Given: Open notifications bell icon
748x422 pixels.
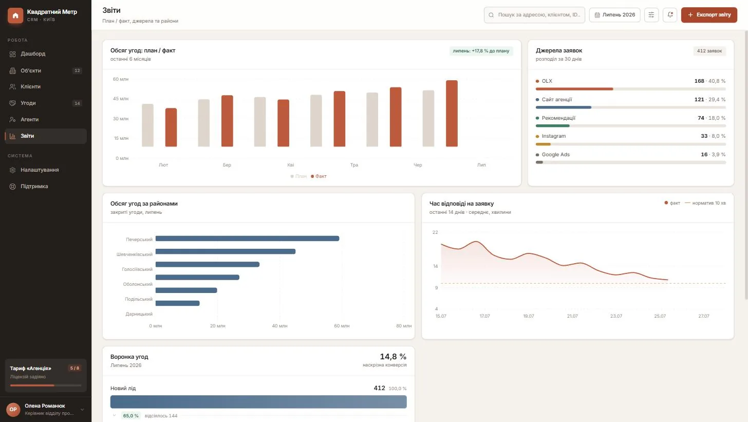Looking at the screenshot, I should 670,15.
